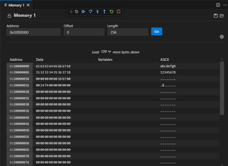Screen dimensions: 228x166
Task: Select the Memory 1 tab
Action: [x=16, y=5]
